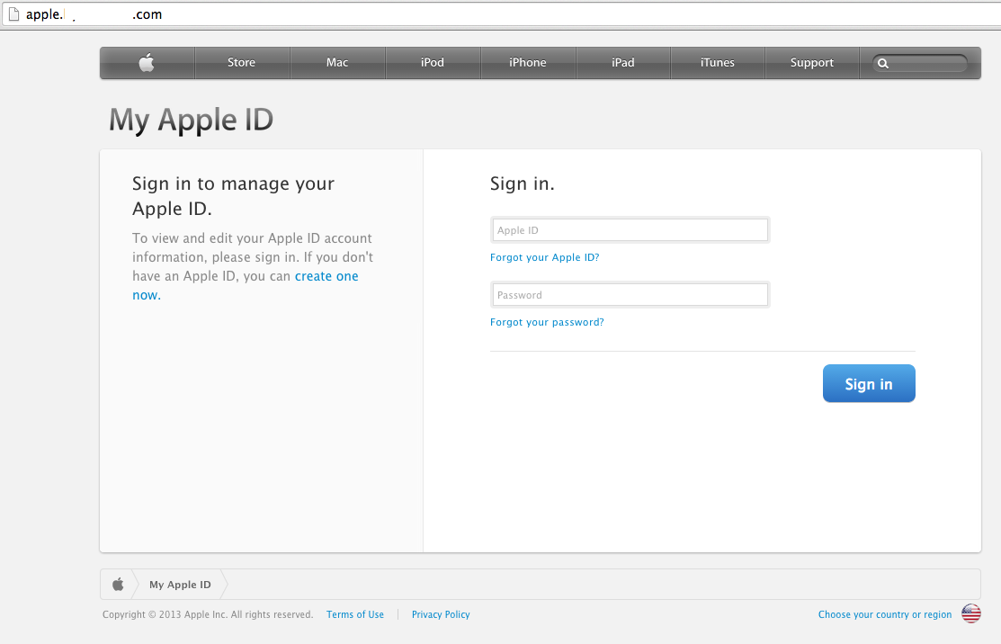The image size is (1001, 644).
Task: Click the Apple ID text field
Action: (630, 230)
